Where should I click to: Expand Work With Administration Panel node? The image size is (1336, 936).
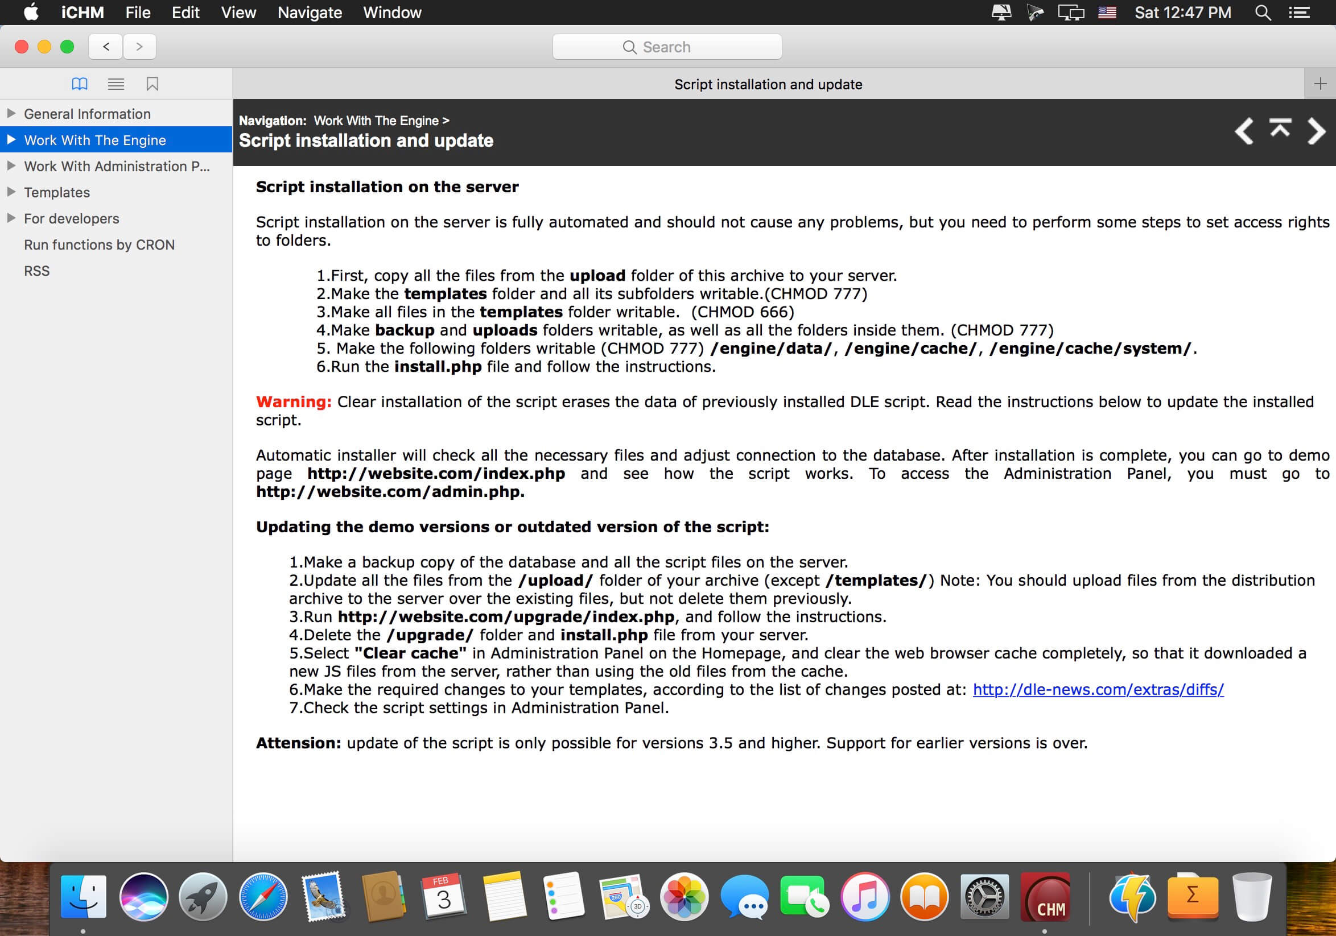coord(10,165)
